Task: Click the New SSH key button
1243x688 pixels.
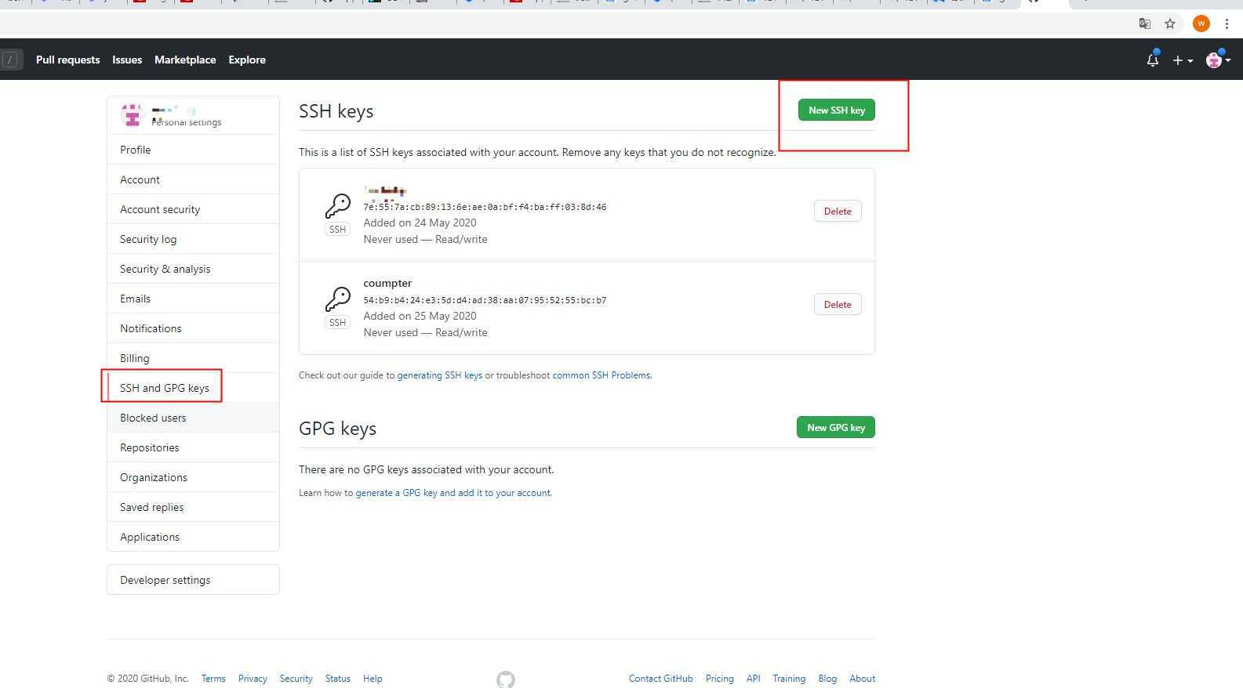Action: click(x=836, y=110)
